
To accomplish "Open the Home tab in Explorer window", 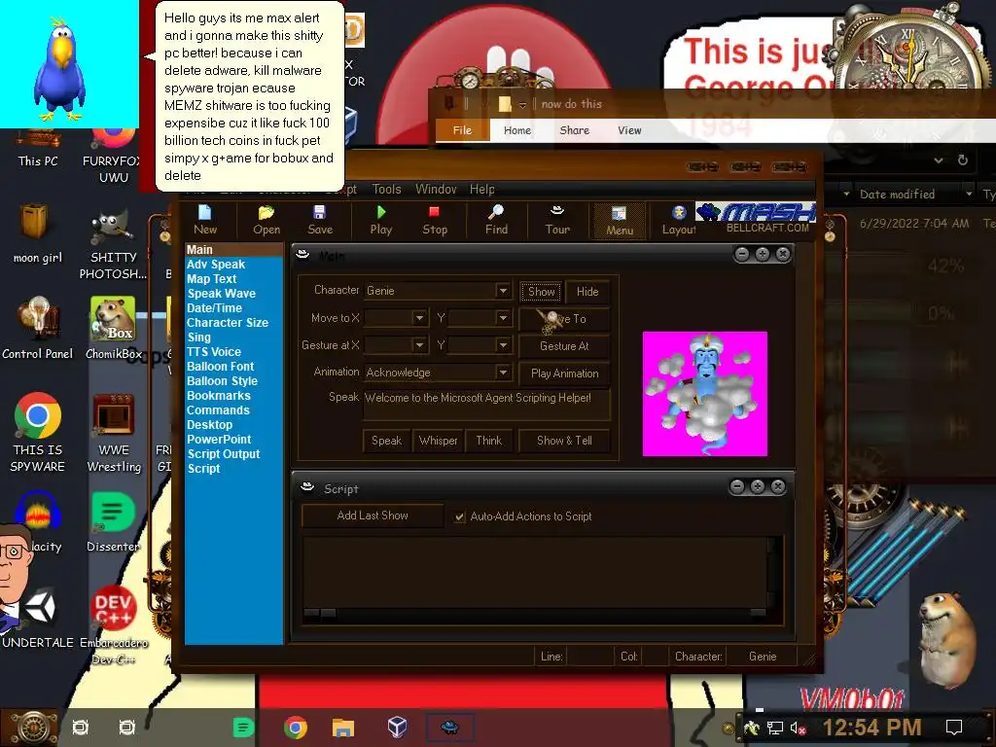I will (x=517, y=130).
